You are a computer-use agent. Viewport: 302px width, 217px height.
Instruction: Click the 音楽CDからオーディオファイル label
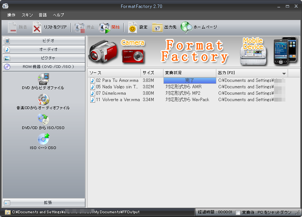43,108
